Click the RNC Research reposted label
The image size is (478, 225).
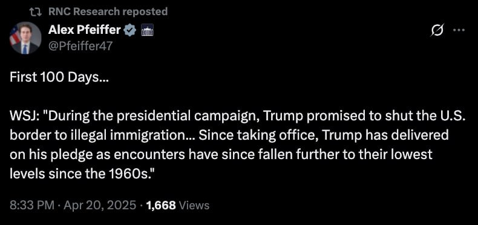(x=108, y=11)
